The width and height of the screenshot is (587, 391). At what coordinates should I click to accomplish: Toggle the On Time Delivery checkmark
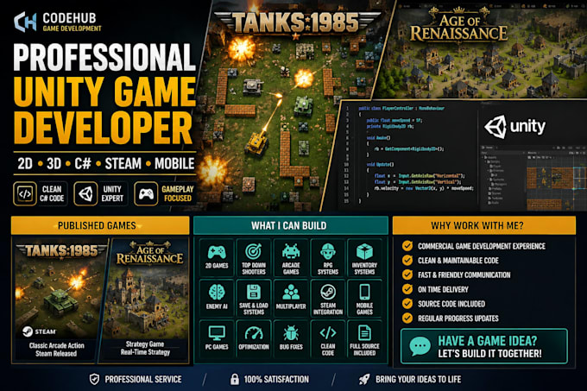pos(407,289)
